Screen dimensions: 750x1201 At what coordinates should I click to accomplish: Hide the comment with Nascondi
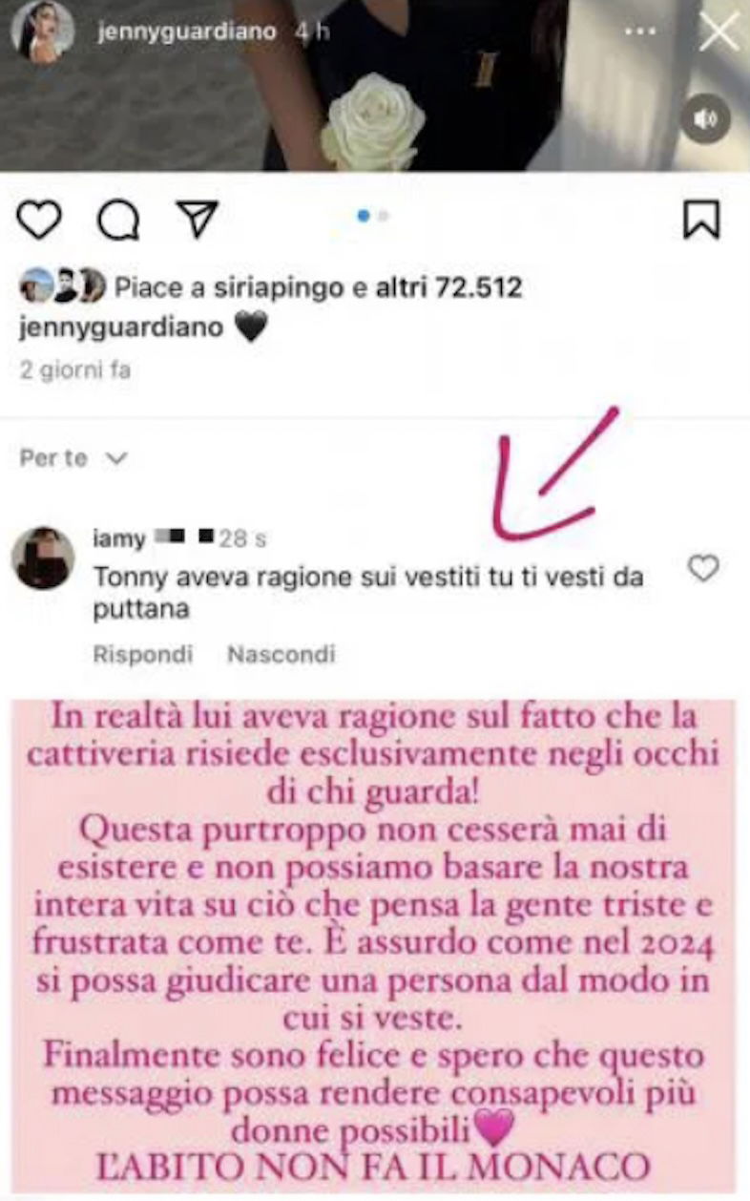281,654
